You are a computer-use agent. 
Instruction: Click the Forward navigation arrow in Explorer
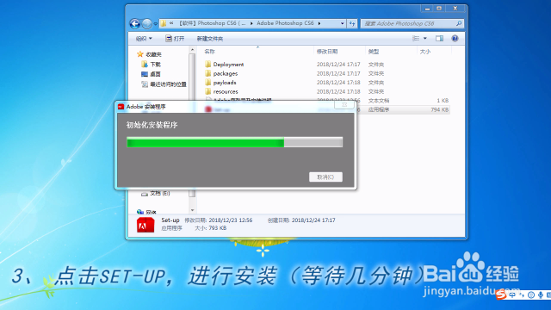coord(147,23)
